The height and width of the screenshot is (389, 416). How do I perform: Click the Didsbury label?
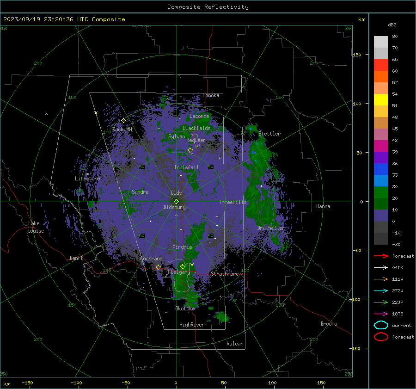point(174,207)
